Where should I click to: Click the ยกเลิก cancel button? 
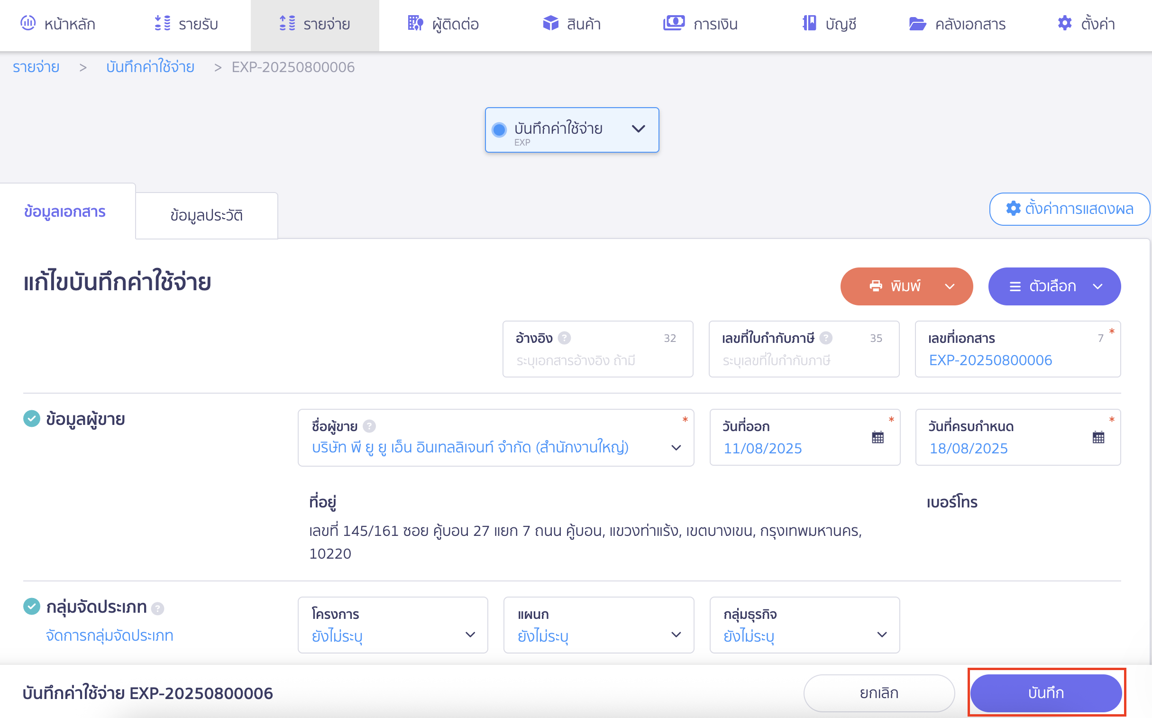tap(879, 693)
